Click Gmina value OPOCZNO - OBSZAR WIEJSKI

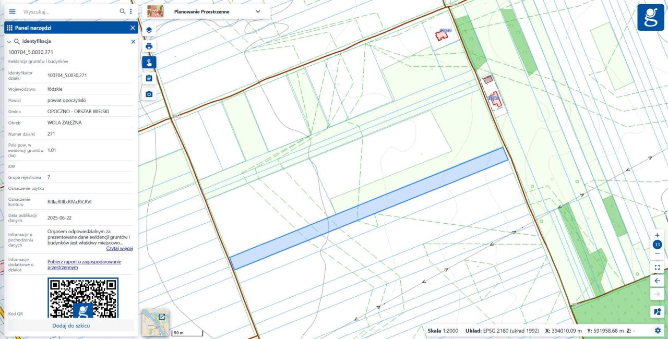point(78,112)
